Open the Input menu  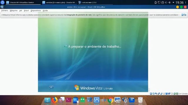tap(26, 10)
